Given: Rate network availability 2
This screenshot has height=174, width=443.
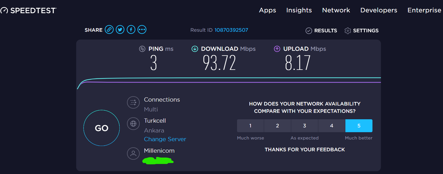Looking at the screenshot, I should [x=277, y=126].
